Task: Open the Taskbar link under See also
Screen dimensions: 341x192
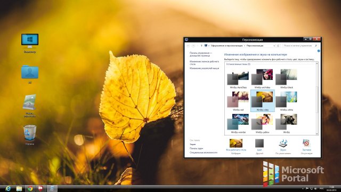Action: (196, 148)
